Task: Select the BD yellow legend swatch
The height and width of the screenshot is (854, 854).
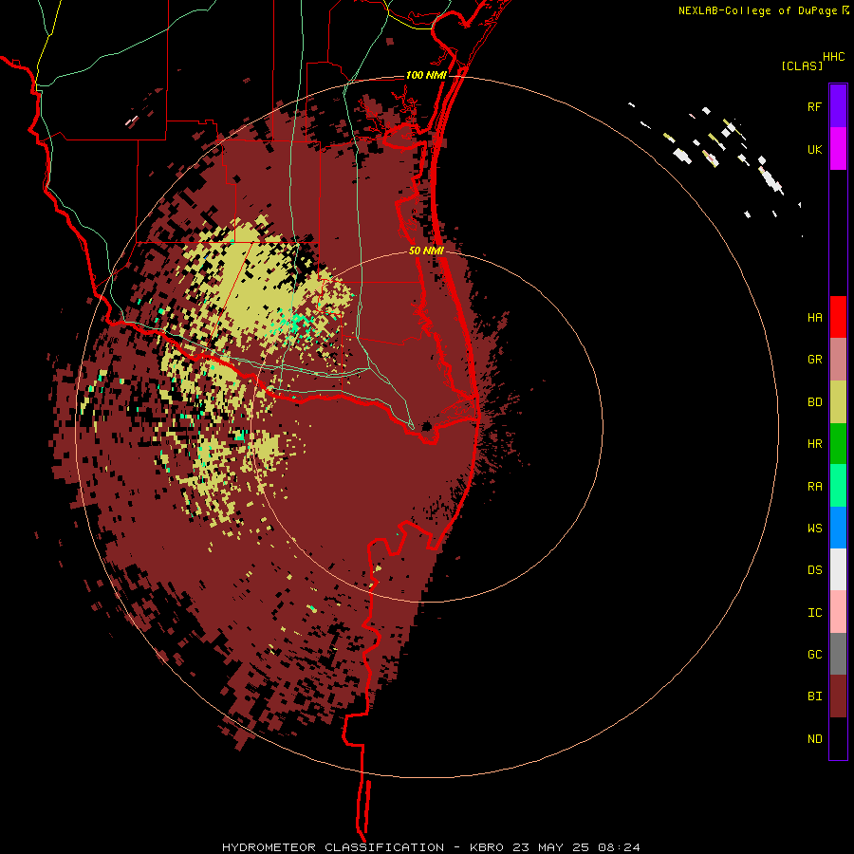Action: (838, 402)
